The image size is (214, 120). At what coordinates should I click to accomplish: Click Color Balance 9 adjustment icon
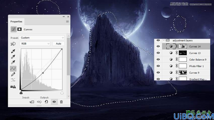[x=171, y=59]
